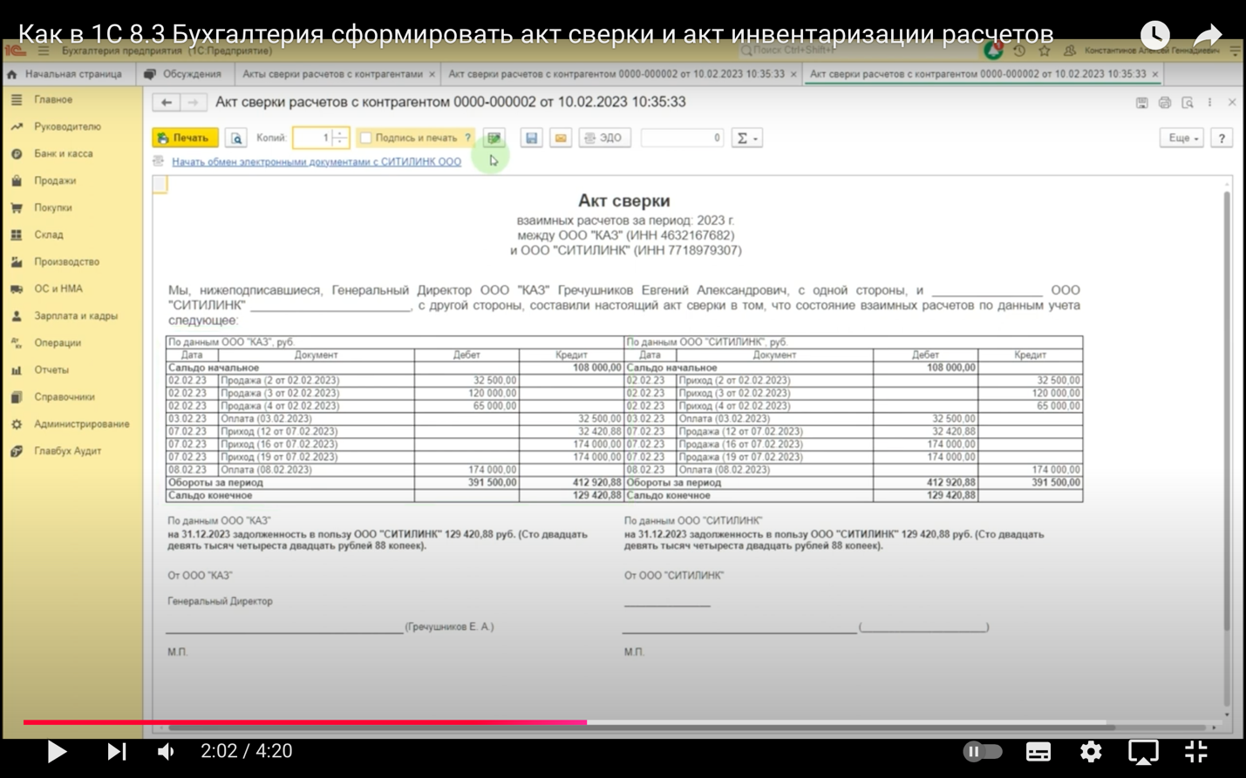Go back with the left arrow button
This screenshot has height=778, width=1246.
166,103
